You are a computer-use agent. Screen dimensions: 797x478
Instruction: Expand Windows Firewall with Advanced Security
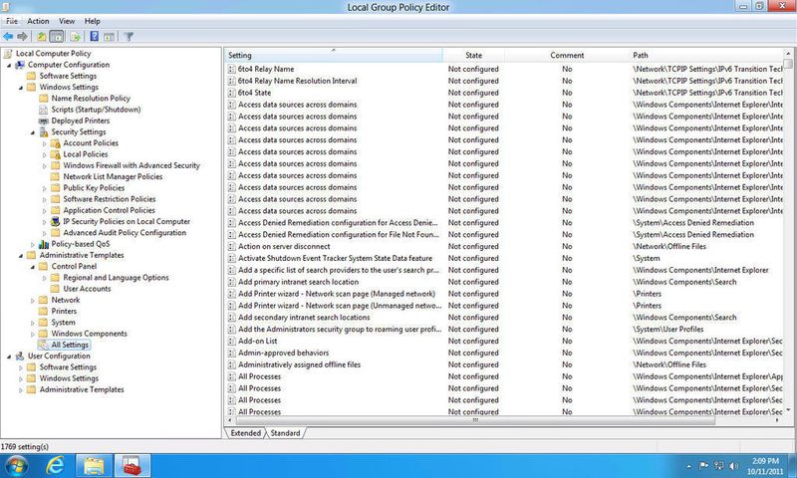44,166
